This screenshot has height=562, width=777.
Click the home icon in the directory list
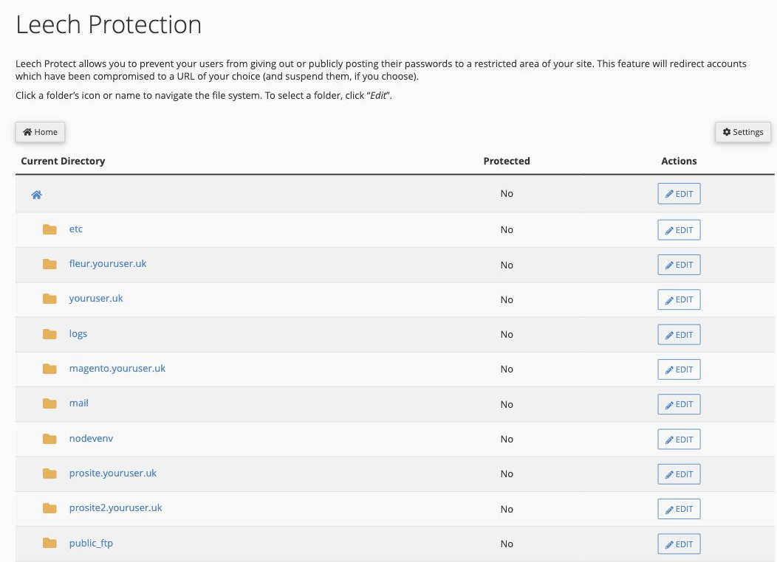click(x=37, y=195)
